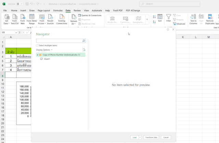Open the Help tab

point(107,11)
